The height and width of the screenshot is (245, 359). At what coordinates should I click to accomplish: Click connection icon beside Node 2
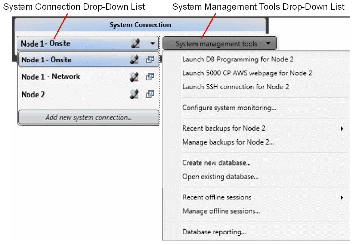134,94
